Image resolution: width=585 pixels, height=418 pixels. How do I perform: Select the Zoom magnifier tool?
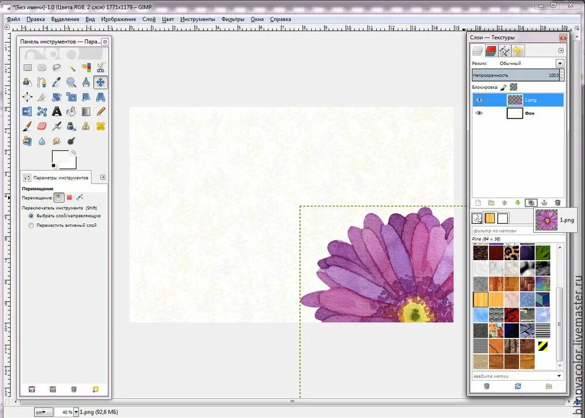coord(71,82)
